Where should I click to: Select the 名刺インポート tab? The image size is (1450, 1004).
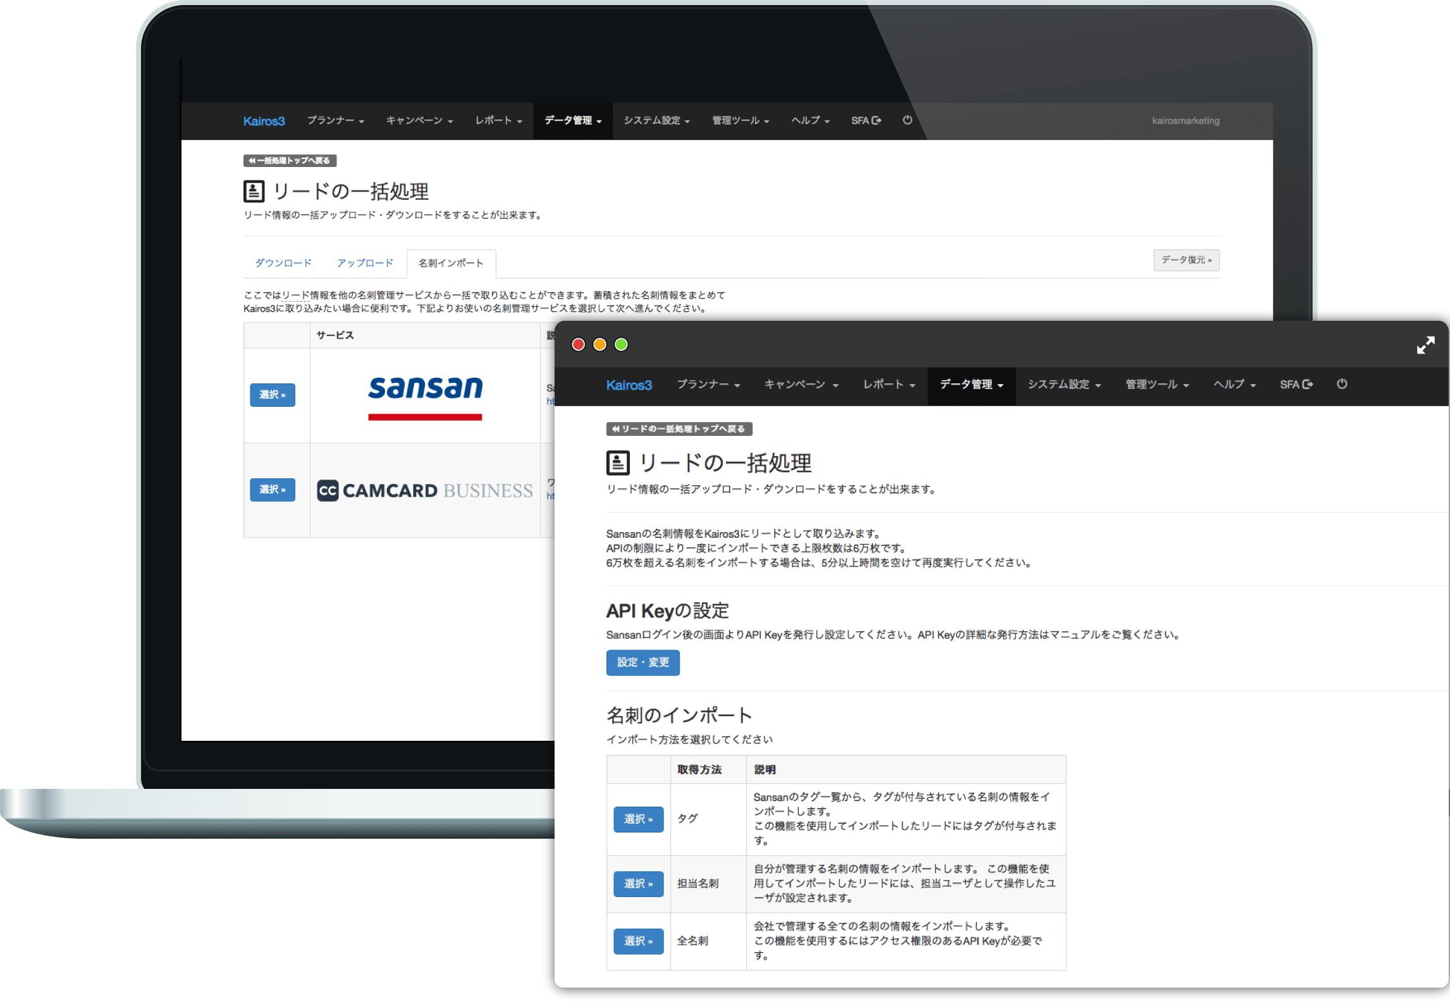[x=451, y=263]
